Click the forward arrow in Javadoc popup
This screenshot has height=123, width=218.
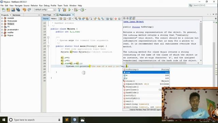point(127,18)
